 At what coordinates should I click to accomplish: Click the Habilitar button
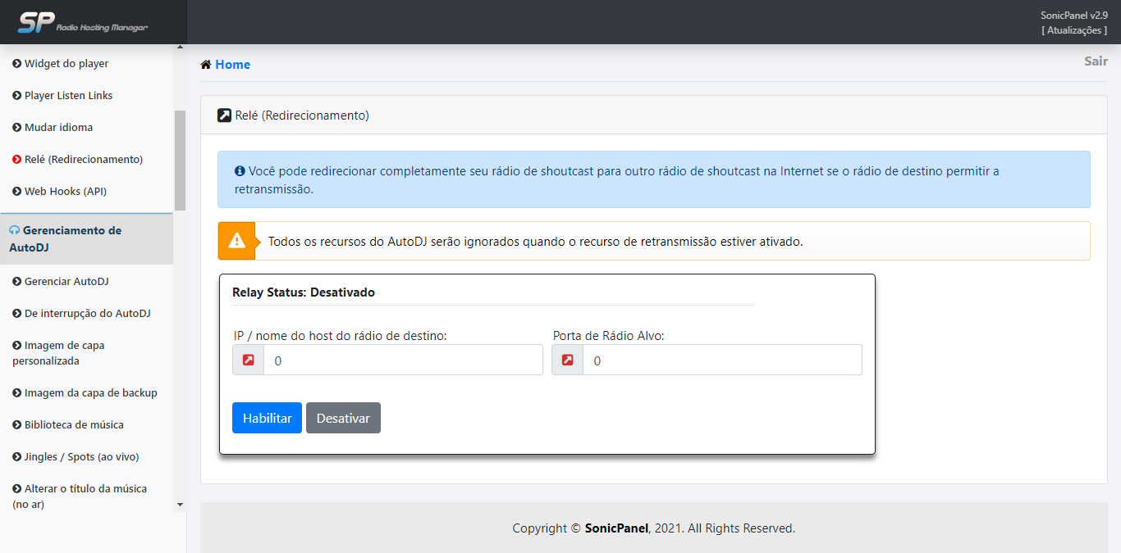click(267, 418)
